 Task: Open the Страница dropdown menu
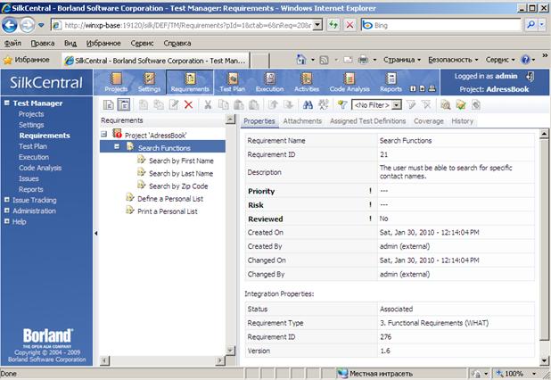[402, 60]
